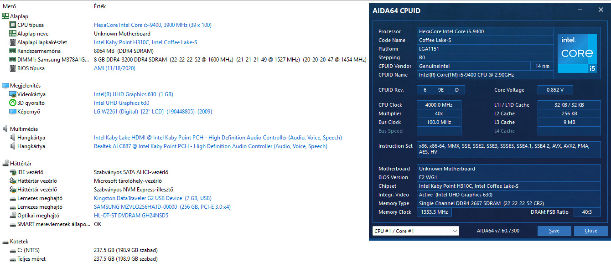The image size is (611, 268).
Task: Click the Bus Clock 100.0 MHz field
Action: (439, 122)
